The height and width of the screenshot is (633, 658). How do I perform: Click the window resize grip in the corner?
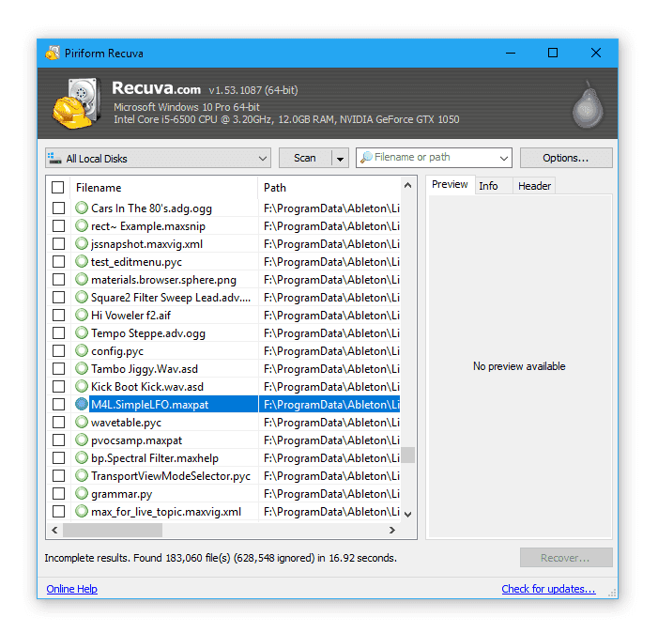coord(612,593)
